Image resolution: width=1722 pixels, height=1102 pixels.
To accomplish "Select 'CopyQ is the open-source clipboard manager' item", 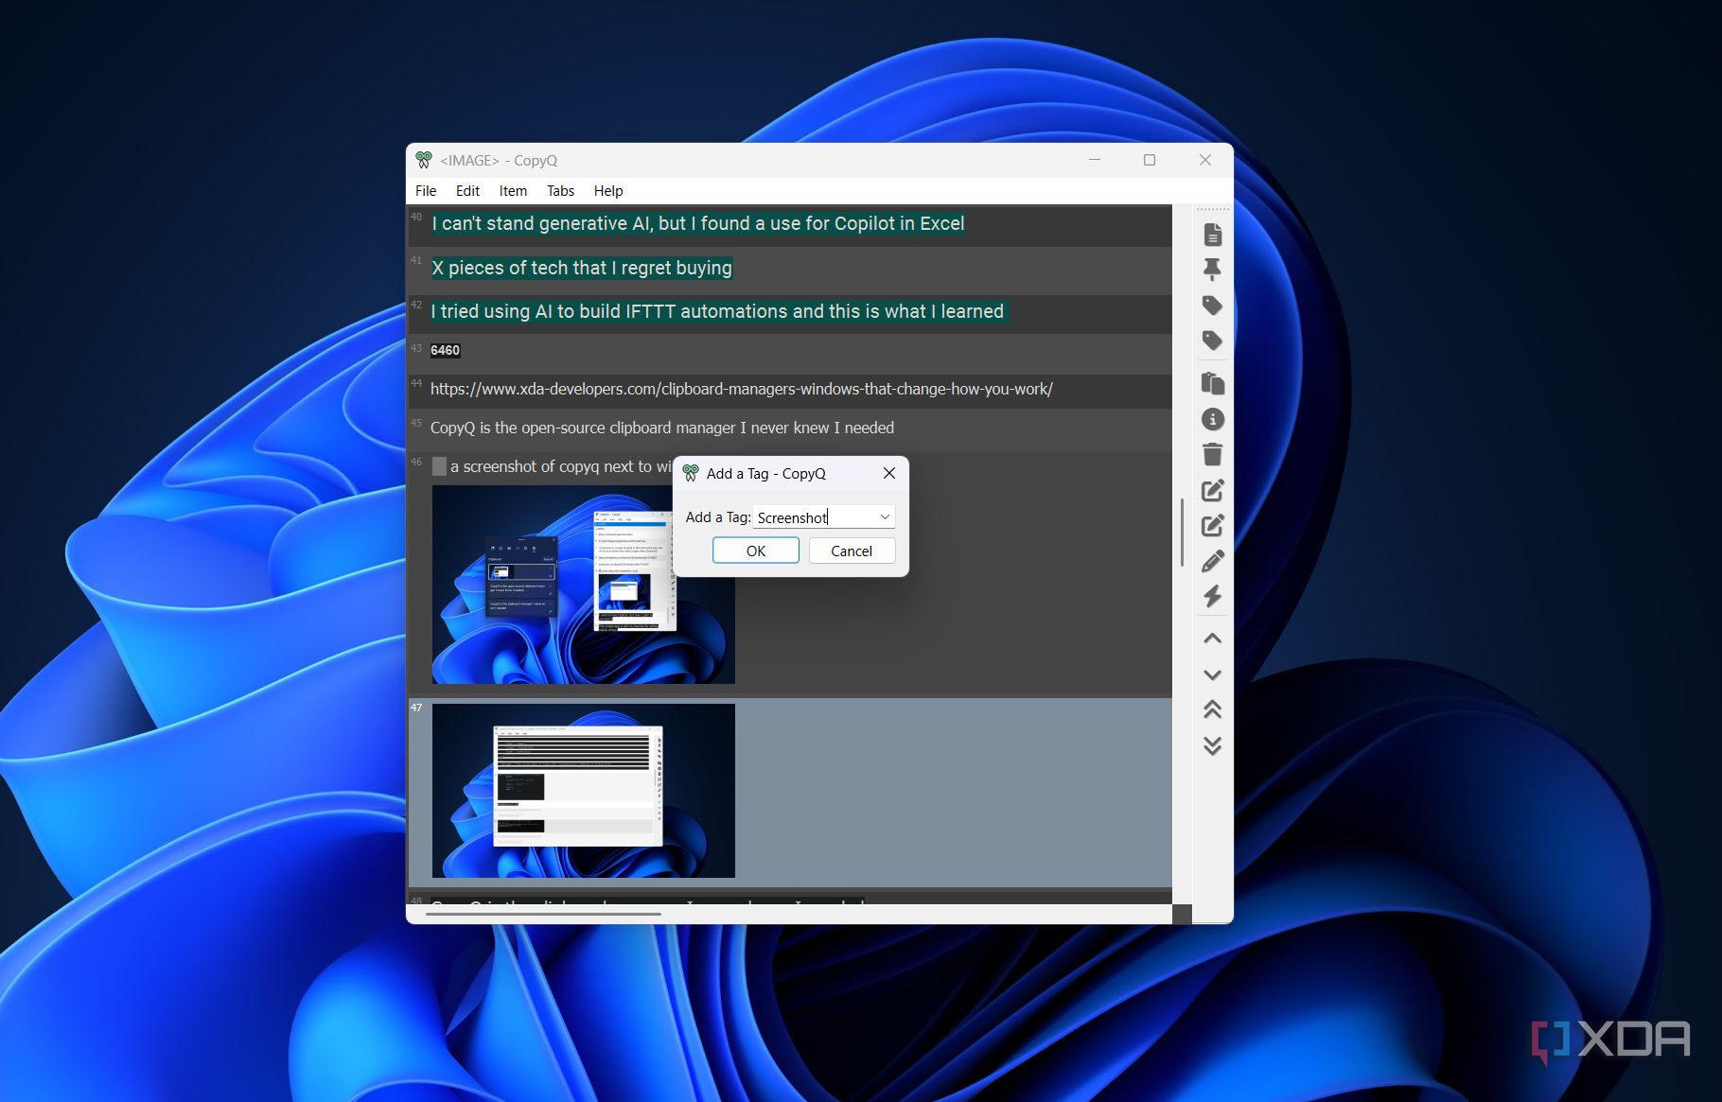I will coord(789,429).
